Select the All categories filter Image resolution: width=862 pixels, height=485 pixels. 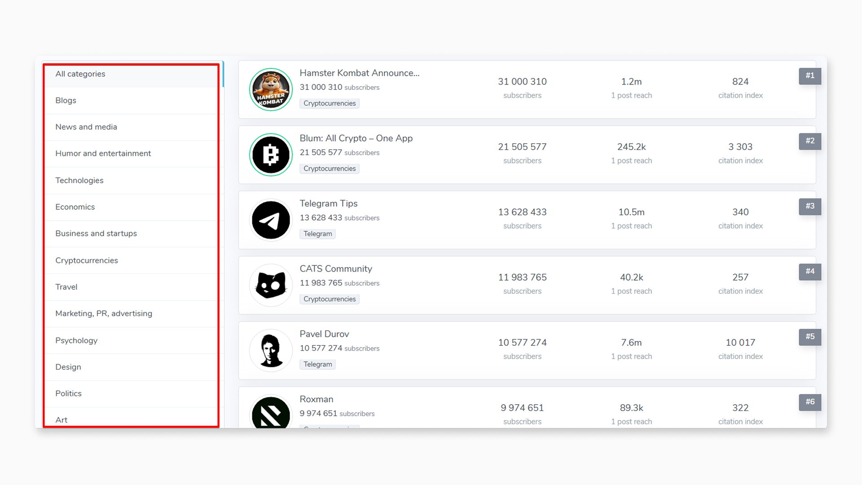pyautogui.click(x=80, y=74)
